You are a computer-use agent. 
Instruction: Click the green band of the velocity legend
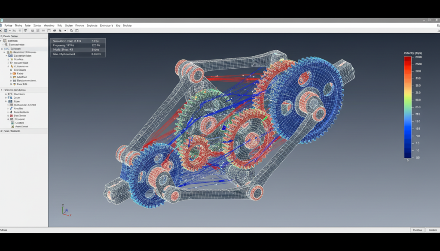tap(408, 102)
